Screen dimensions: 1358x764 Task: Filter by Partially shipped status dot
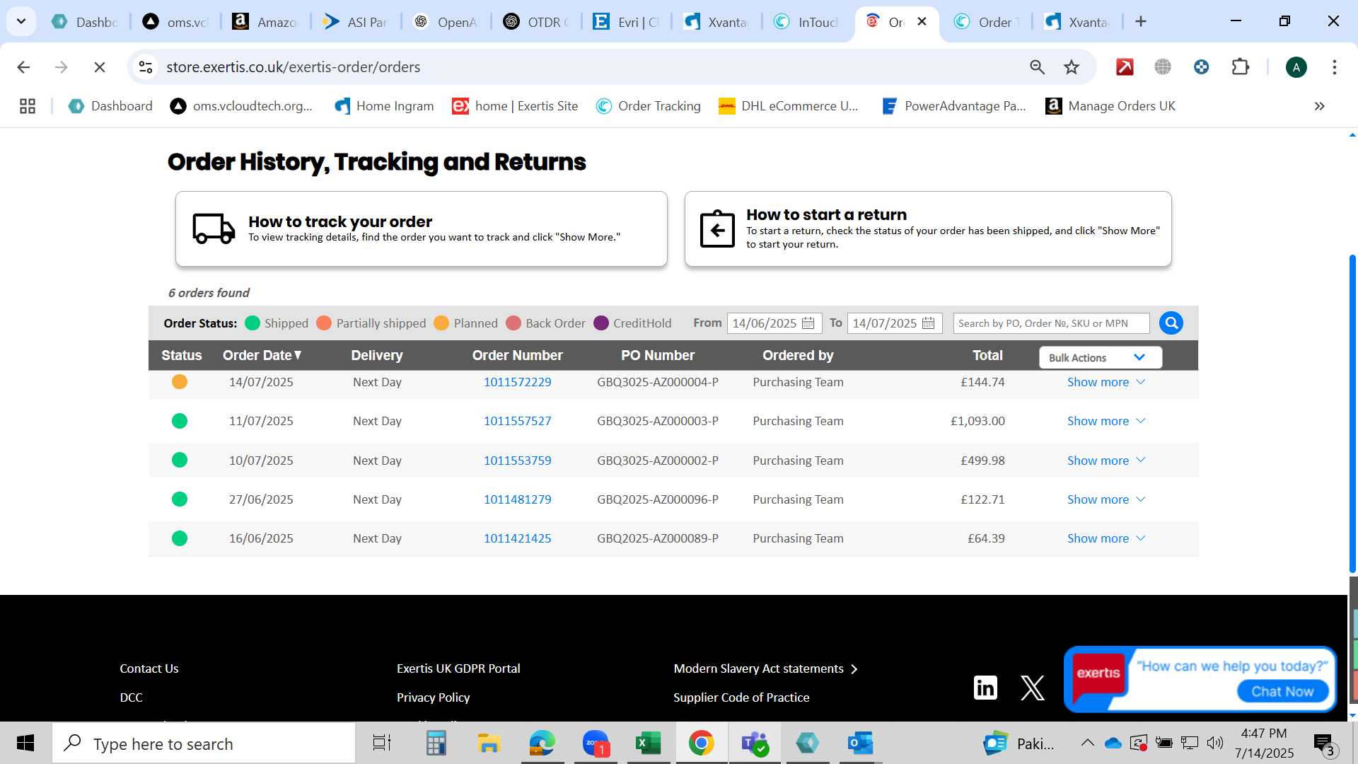coord(324,323)
